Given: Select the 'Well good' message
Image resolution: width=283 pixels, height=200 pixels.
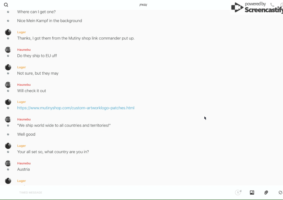Looking at the screenshot, I should point(26,134).
